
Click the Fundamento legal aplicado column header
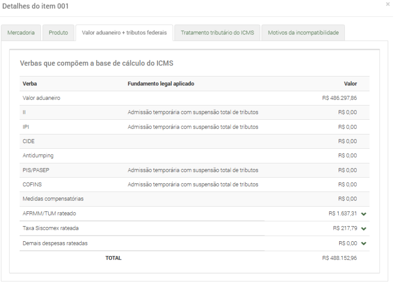(161, 84)
